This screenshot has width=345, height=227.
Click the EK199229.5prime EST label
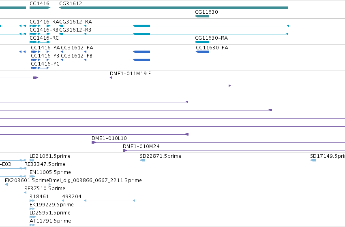click(51, 205)
